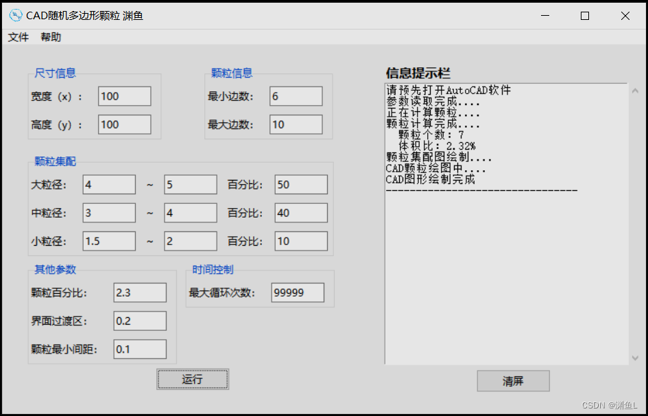Select the 百分比 field showing 50

click(301, 185)
